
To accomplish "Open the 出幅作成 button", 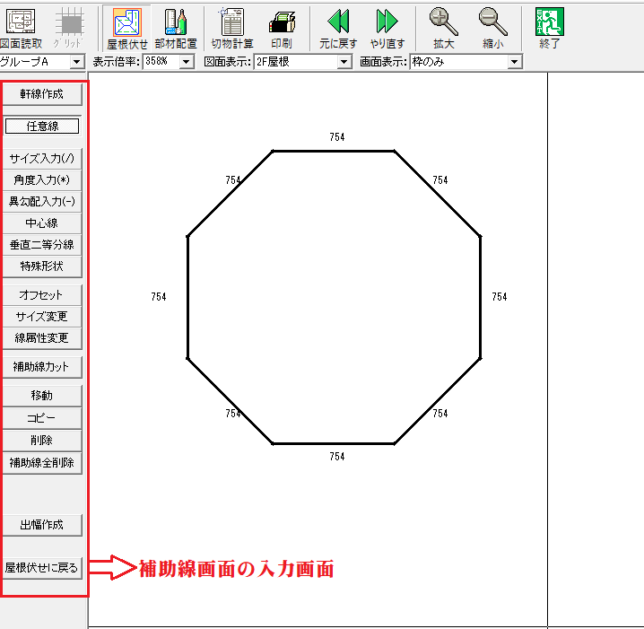I will (x=42, y=525).
